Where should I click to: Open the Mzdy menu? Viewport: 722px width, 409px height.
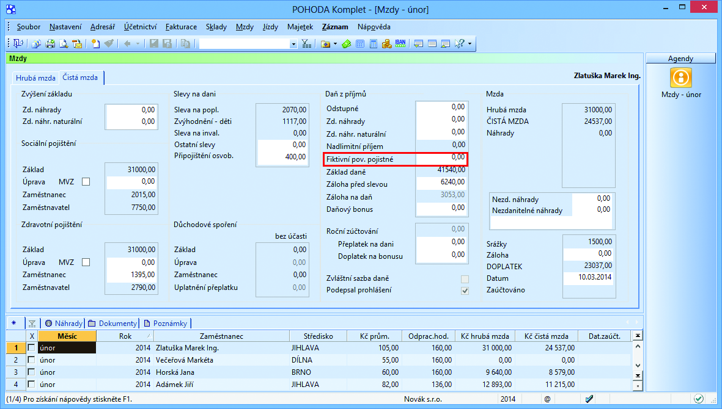coord(245,27)
